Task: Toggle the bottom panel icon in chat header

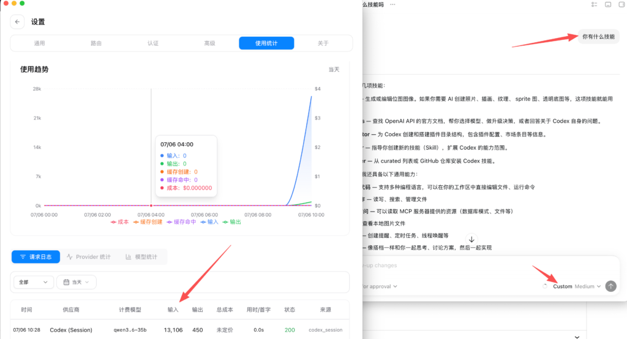Action: tap(608, 5)
